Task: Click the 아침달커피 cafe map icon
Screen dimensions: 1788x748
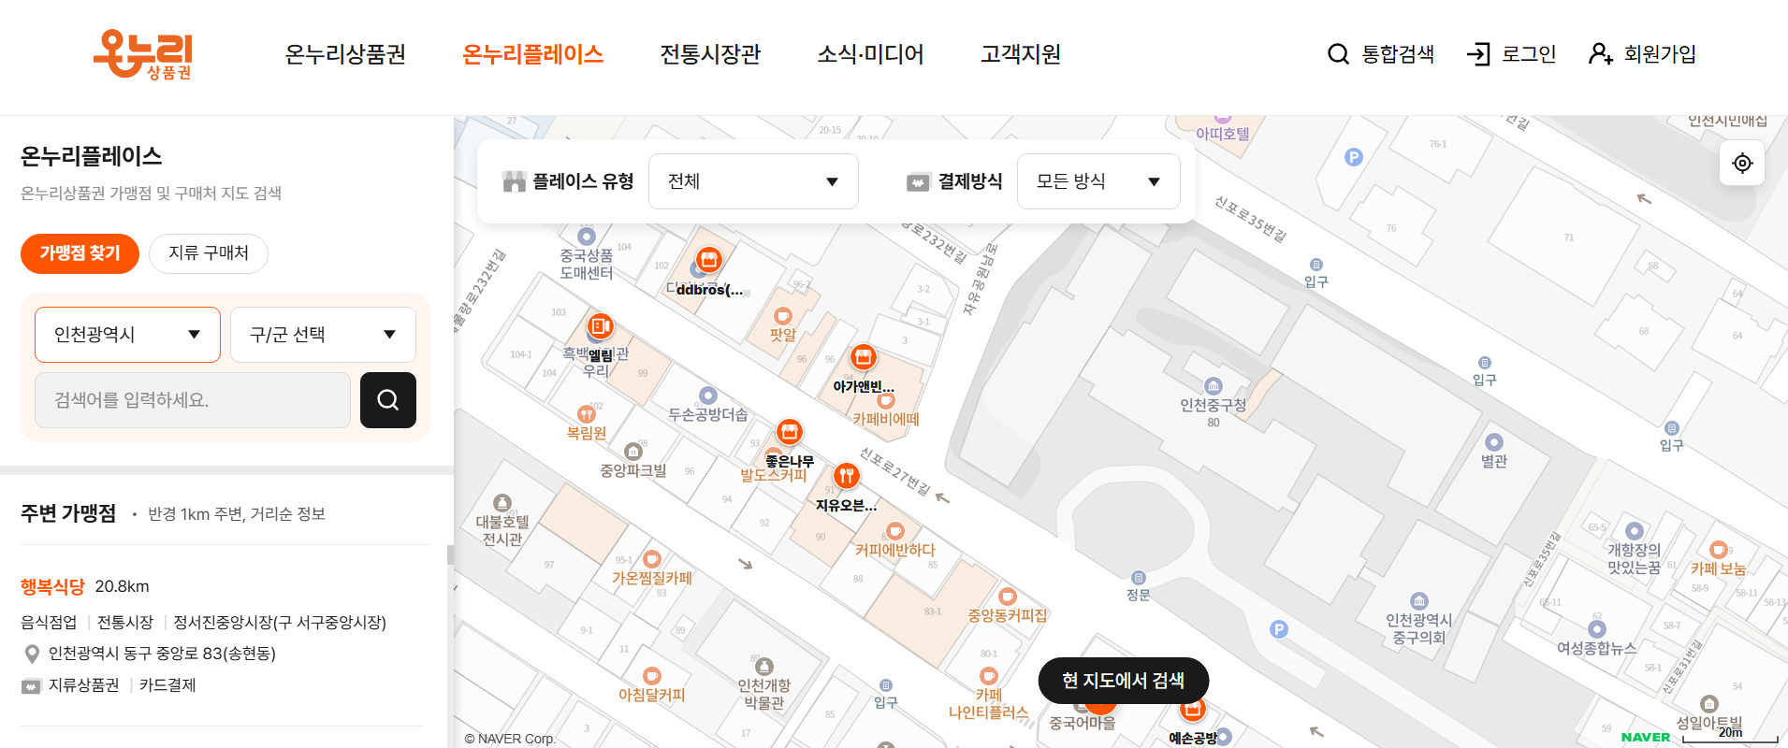Action: click(x=652, y=676)
